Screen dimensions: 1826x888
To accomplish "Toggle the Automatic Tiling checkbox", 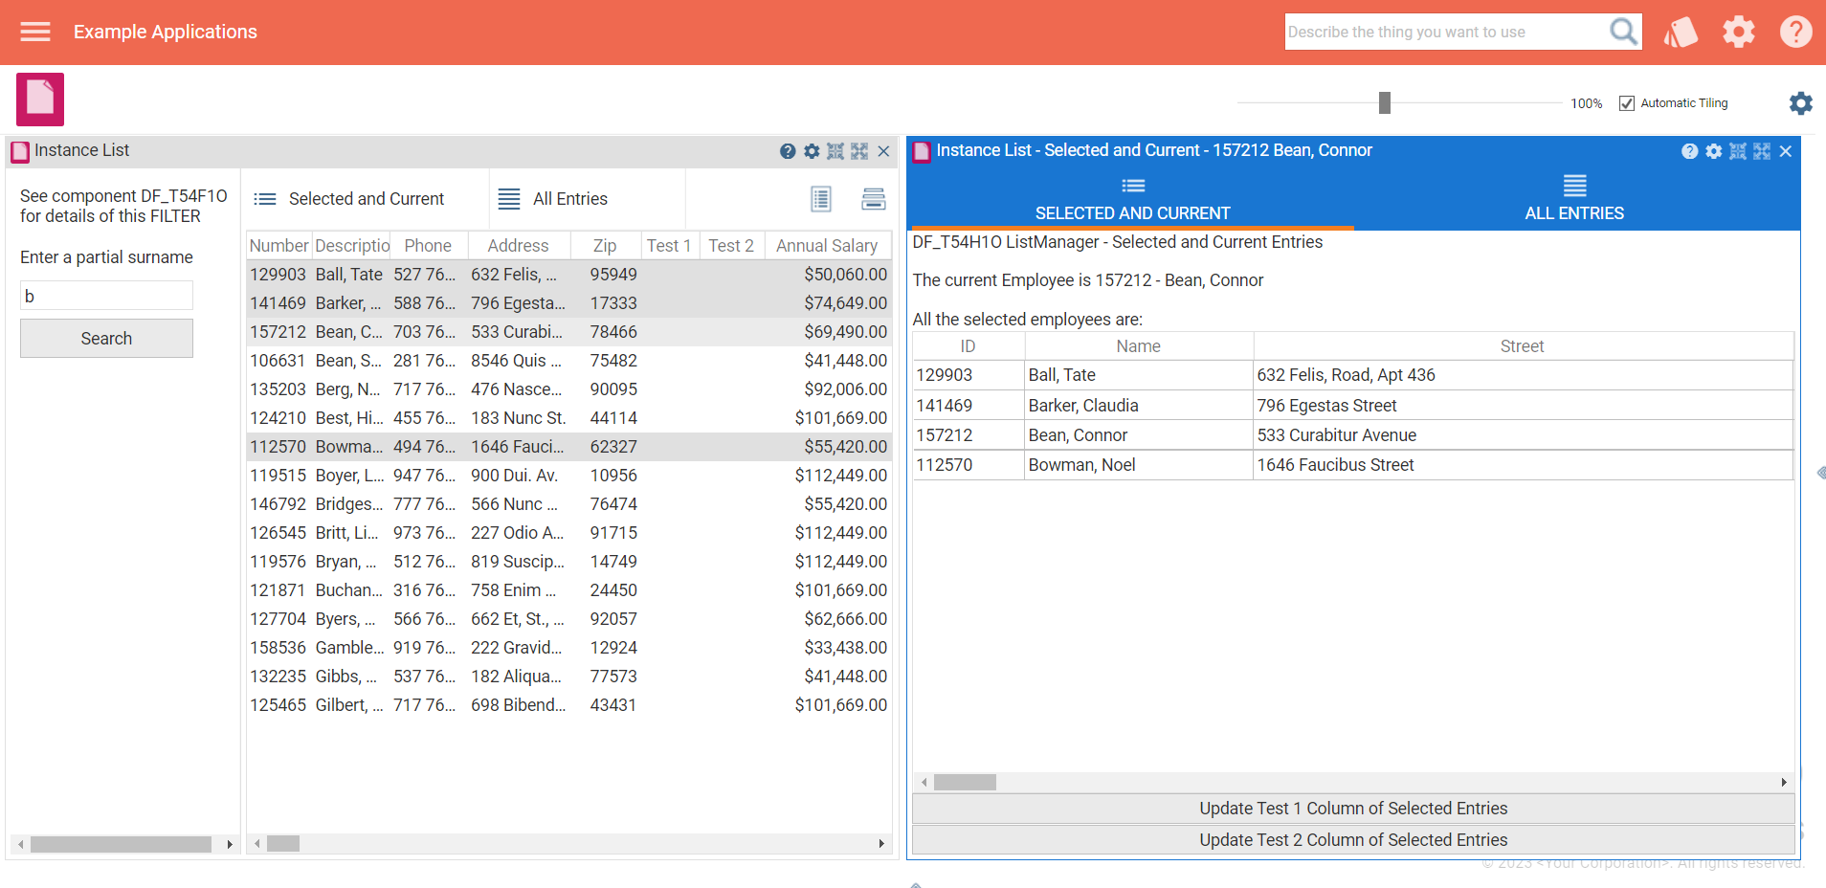I will click(x=1626, y=102).
